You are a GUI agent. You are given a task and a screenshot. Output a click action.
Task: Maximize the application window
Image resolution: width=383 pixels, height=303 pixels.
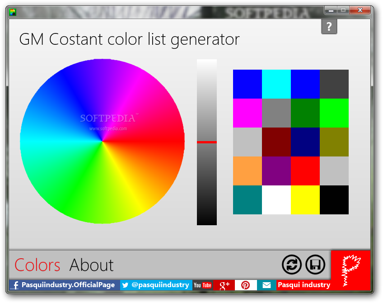tap(343, 10)
